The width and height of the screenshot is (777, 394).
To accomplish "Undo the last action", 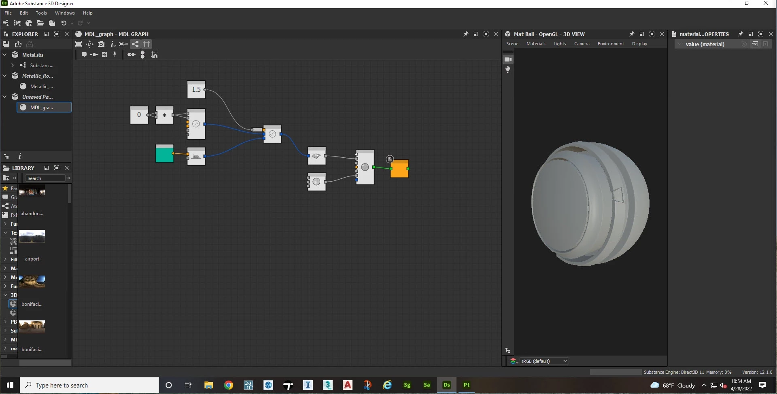I will pyautogui.click(x=64, y=23).
